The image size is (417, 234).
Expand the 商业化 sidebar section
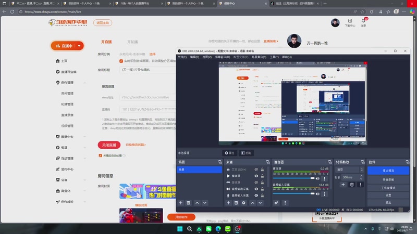click(x=84, y=191)
